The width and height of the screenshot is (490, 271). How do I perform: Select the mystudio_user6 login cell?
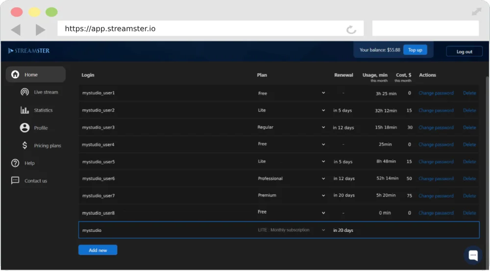(98, 179)
